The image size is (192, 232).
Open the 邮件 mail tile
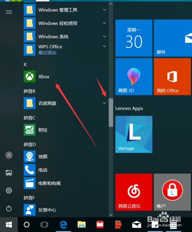pyautogui.click(x=173, y=38)
